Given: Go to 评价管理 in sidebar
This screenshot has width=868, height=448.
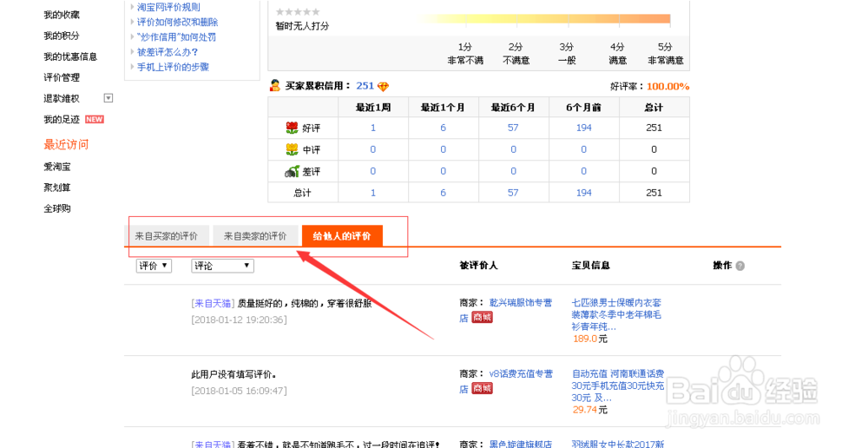Looking at the screenshot, I should point(62,77).
